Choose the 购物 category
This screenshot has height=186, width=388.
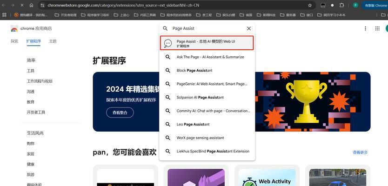coord(30,144)
